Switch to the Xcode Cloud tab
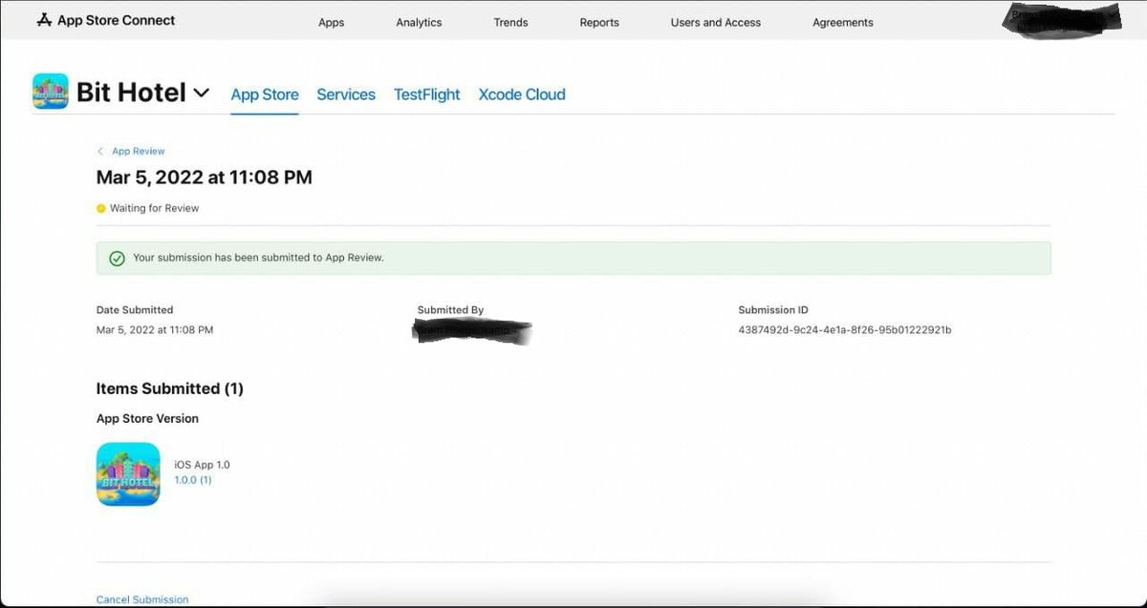This screenshot has width=1147, height=608. [x=522, y=94]
